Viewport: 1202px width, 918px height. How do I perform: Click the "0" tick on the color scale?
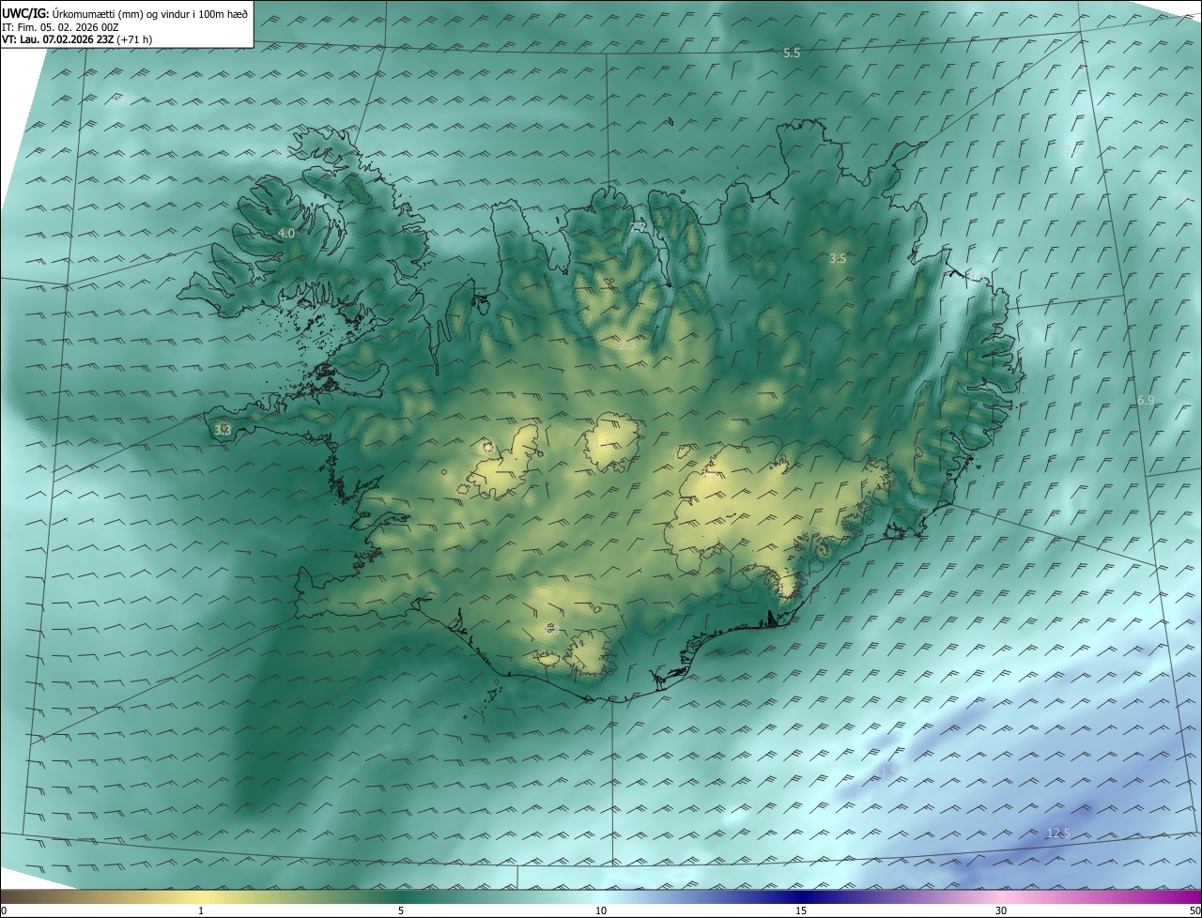click(x=4, y=910)
